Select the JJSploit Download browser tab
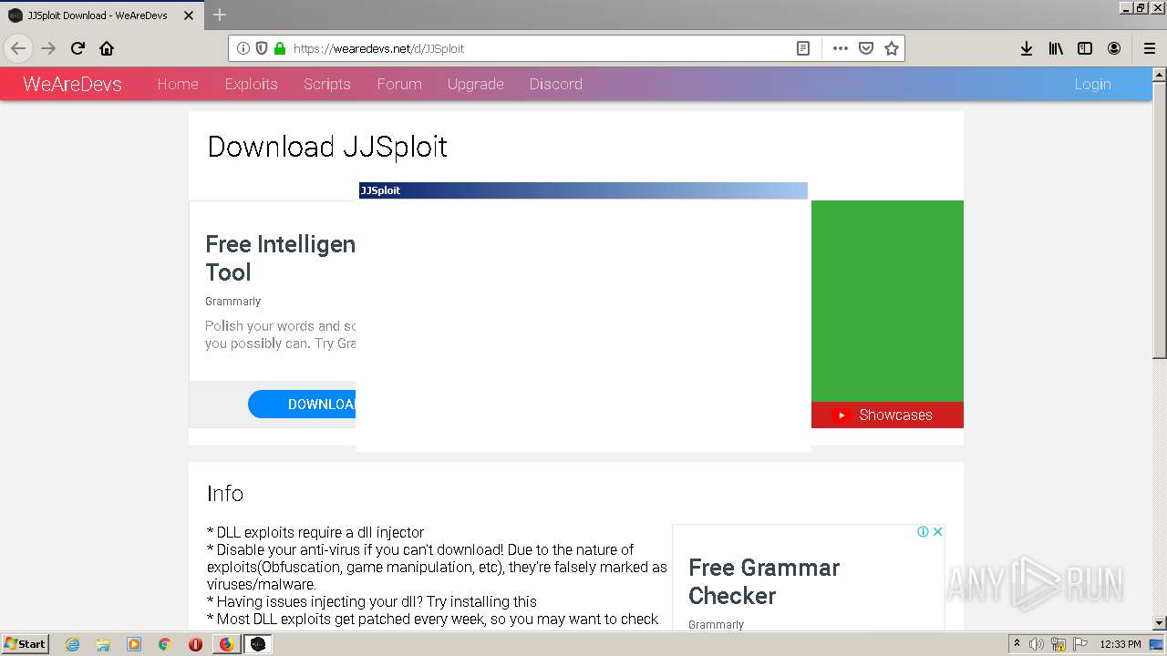Screen dimensions: 1167x656 (x=100, y=15)
